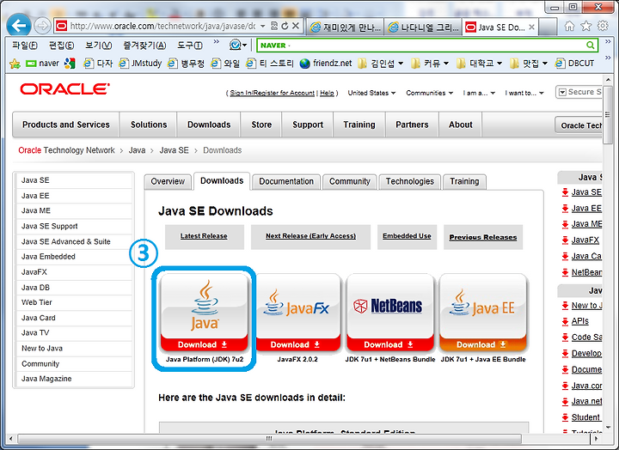
Task: Click the Refresh icon in address bar
Action: [x=285, y=26]
